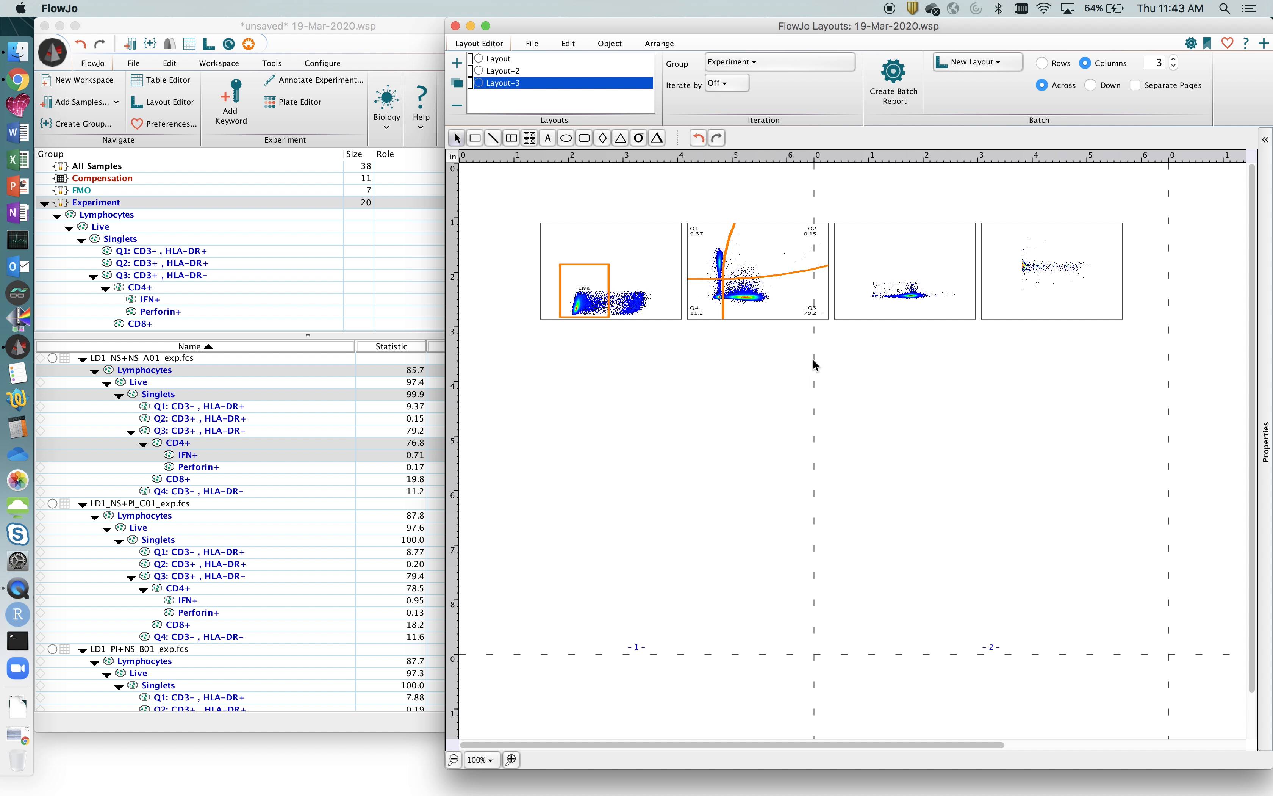Screen dimensions: 1273x796
Task: Click the Add Keyword icon
Action: 231,92
